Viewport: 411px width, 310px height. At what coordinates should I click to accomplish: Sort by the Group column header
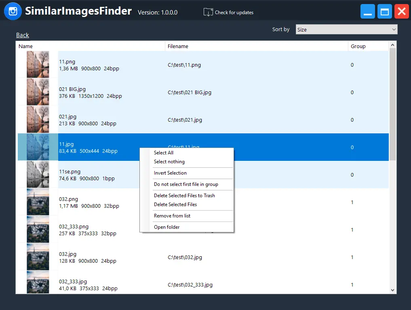point(358,46)
